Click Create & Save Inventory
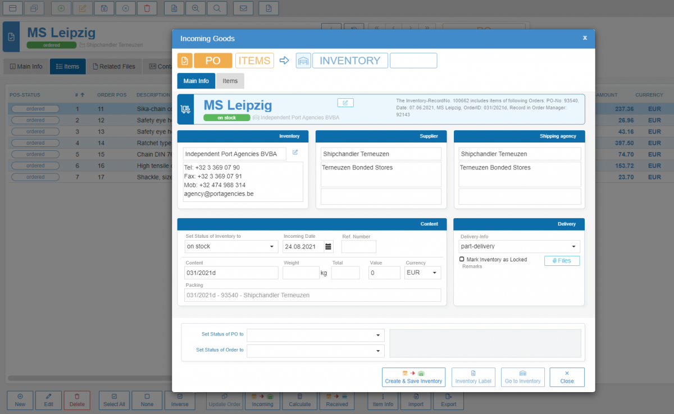This screenshot has height=414, width=674. tap(413, 377)
